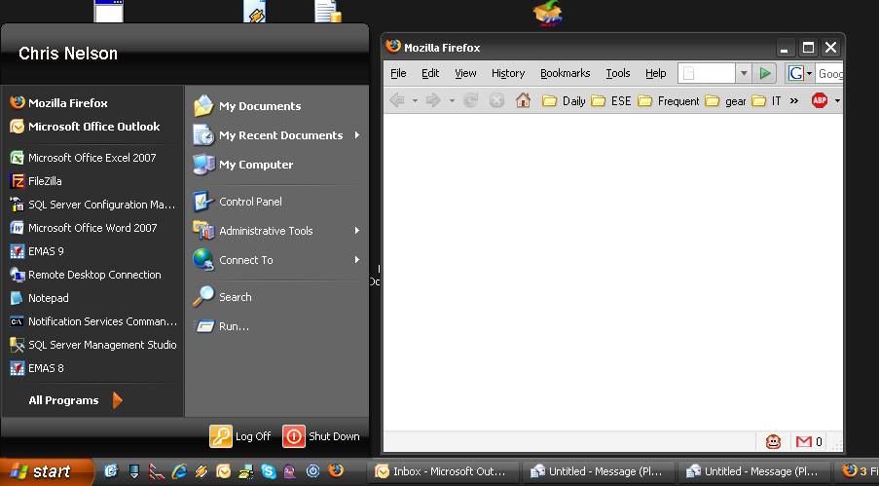This screenshot has width=879, height=486.
Task: Open the IT bookmarks folder
Action: coord(766,101)
